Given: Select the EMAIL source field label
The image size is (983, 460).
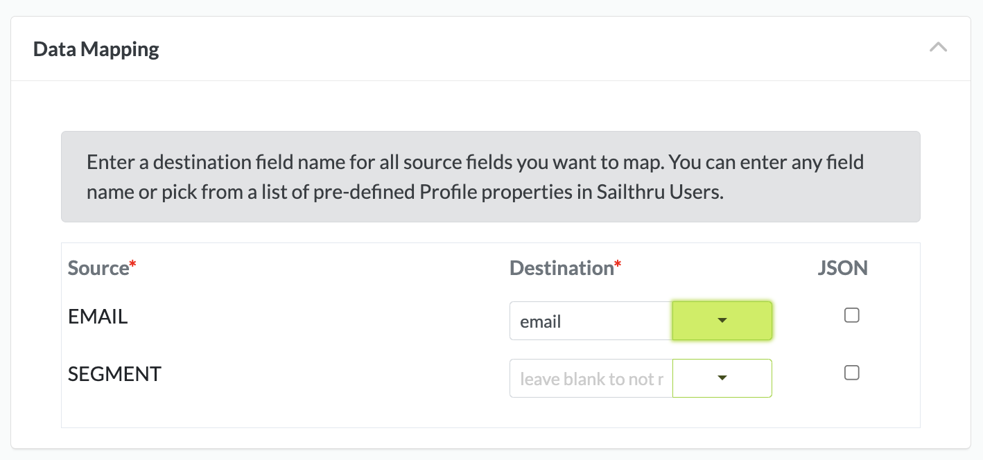Looking at the screenshot, I should (98, 317).
